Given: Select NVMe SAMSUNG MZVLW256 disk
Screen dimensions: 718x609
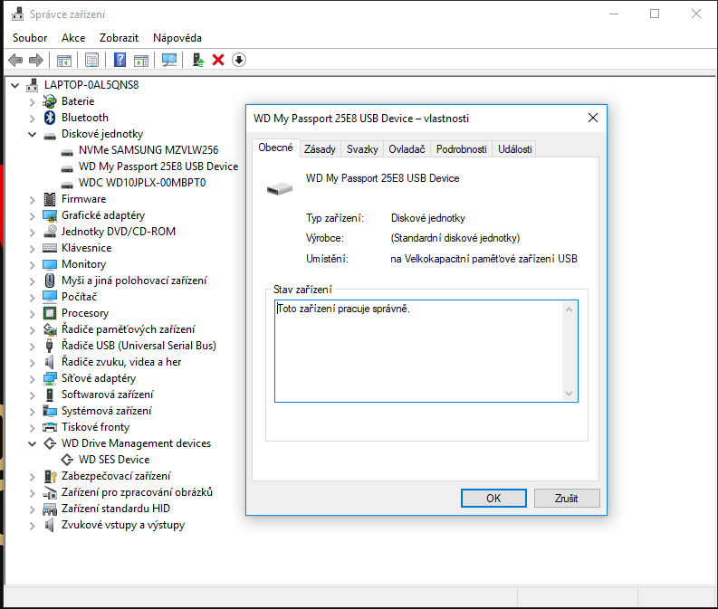Looking at the screenshot, I should pos(148,150).
